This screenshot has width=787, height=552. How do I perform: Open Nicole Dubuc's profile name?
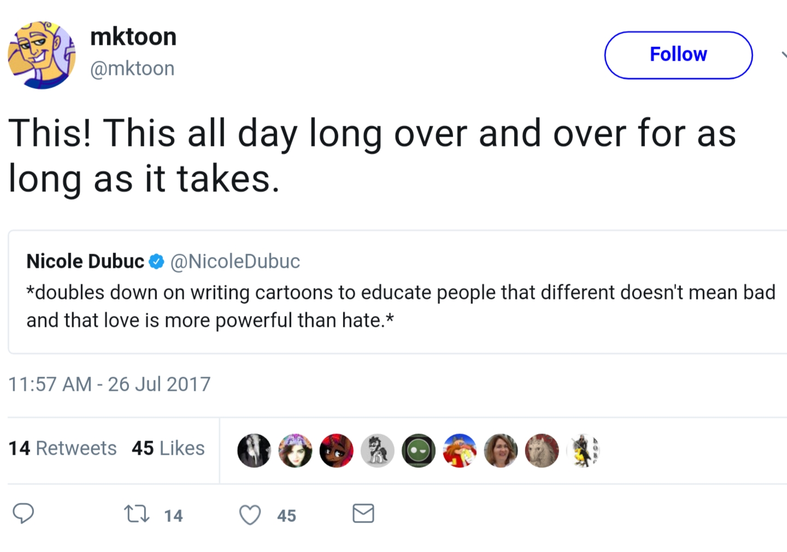[85, 261]
